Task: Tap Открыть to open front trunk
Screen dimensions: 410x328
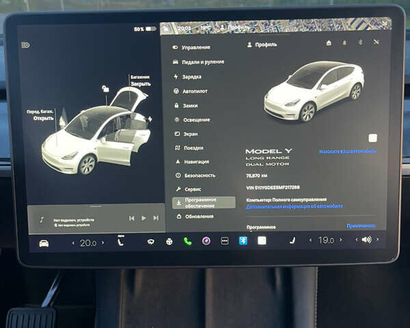Action: (43, 118)
